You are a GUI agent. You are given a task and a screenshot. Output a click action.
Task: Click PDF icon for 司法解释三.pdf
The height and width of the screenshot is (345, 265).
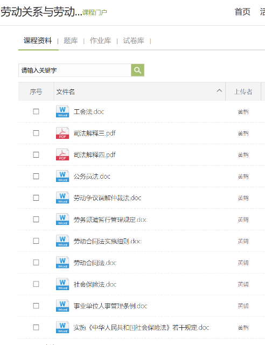tap(62, 133)
